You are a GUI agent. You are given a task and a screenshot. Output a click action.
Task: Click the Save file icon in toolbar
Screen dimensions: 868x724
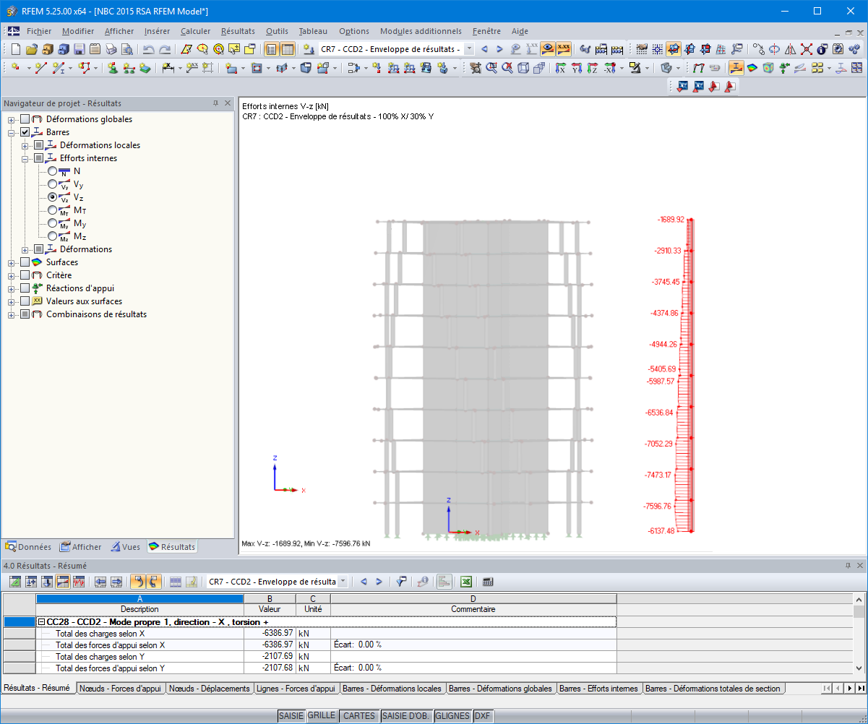pos(79,49)
